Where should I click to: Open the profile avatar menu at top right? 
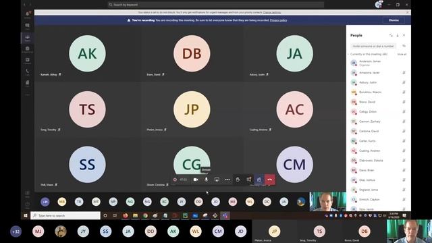[x=379, y=5]
